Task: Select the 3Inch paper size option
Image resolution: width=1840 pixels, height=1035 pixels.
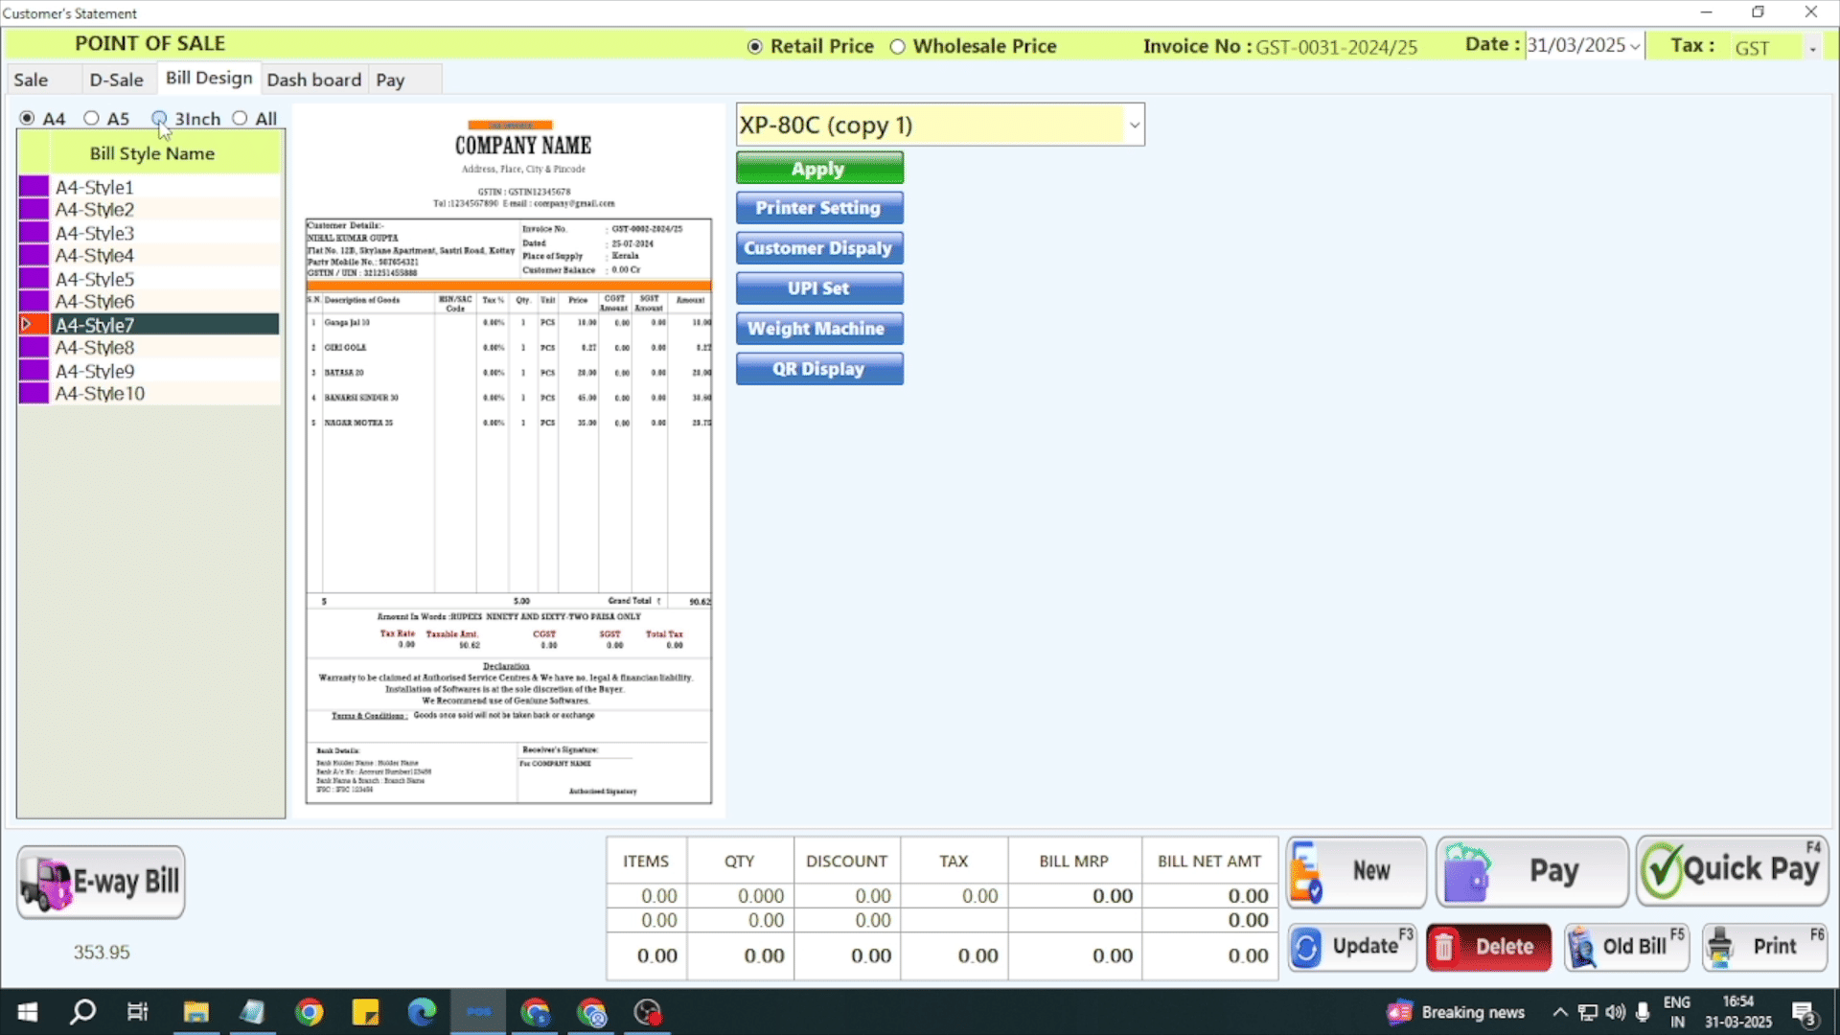Action: [159, 118]
